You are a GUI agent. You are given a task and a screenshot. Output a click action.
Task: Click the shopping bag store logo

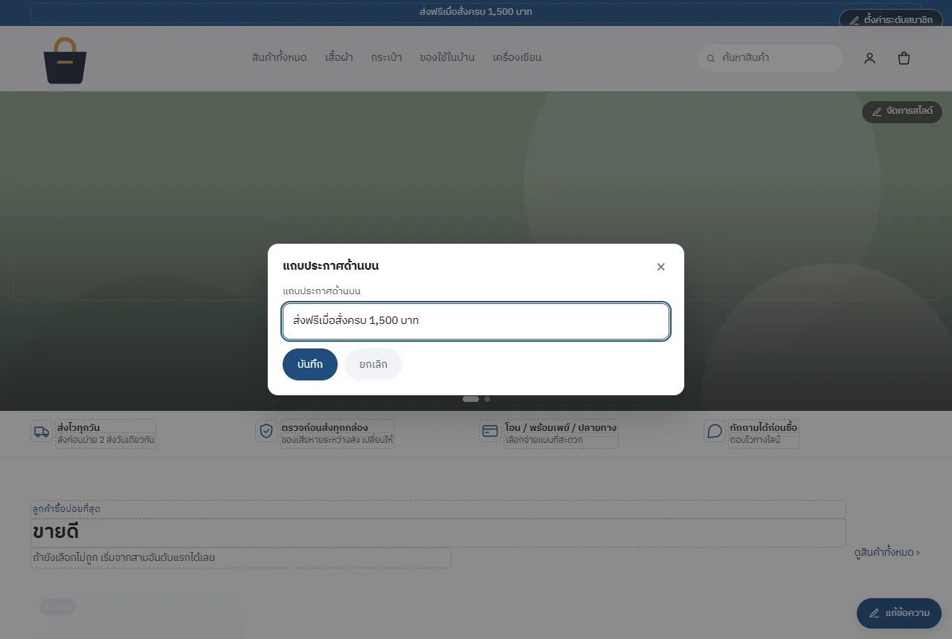tap(65, 59)
